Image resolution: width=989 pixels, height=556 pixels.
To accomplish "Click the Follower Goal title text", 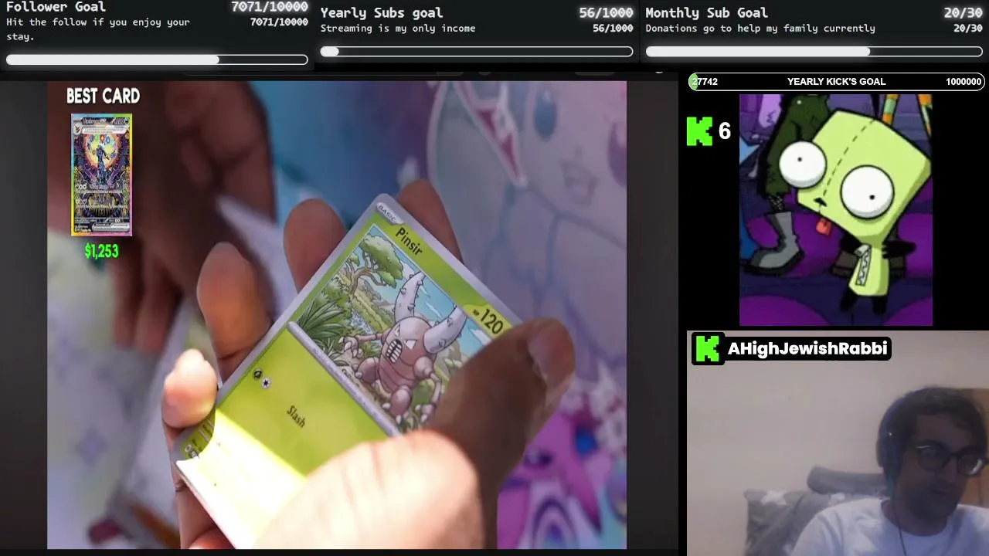I will pyautogui.click(x=56, y=7).
